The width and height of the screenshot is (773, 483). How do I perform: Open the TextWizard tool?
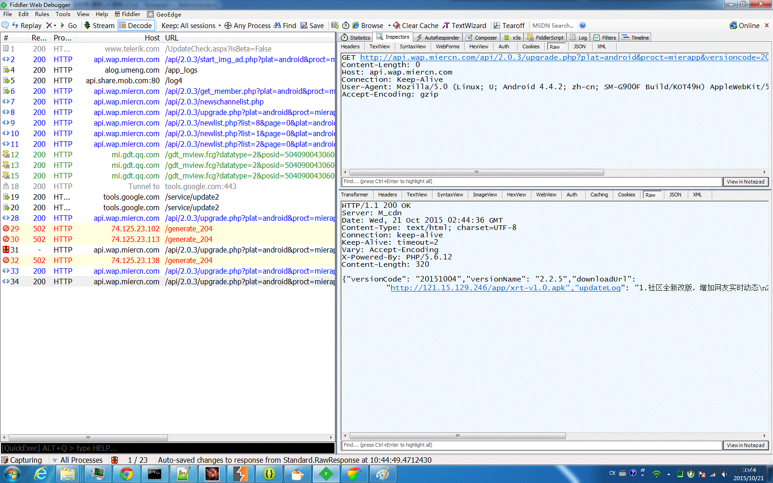pyautogui.click(x=464, y=25)
